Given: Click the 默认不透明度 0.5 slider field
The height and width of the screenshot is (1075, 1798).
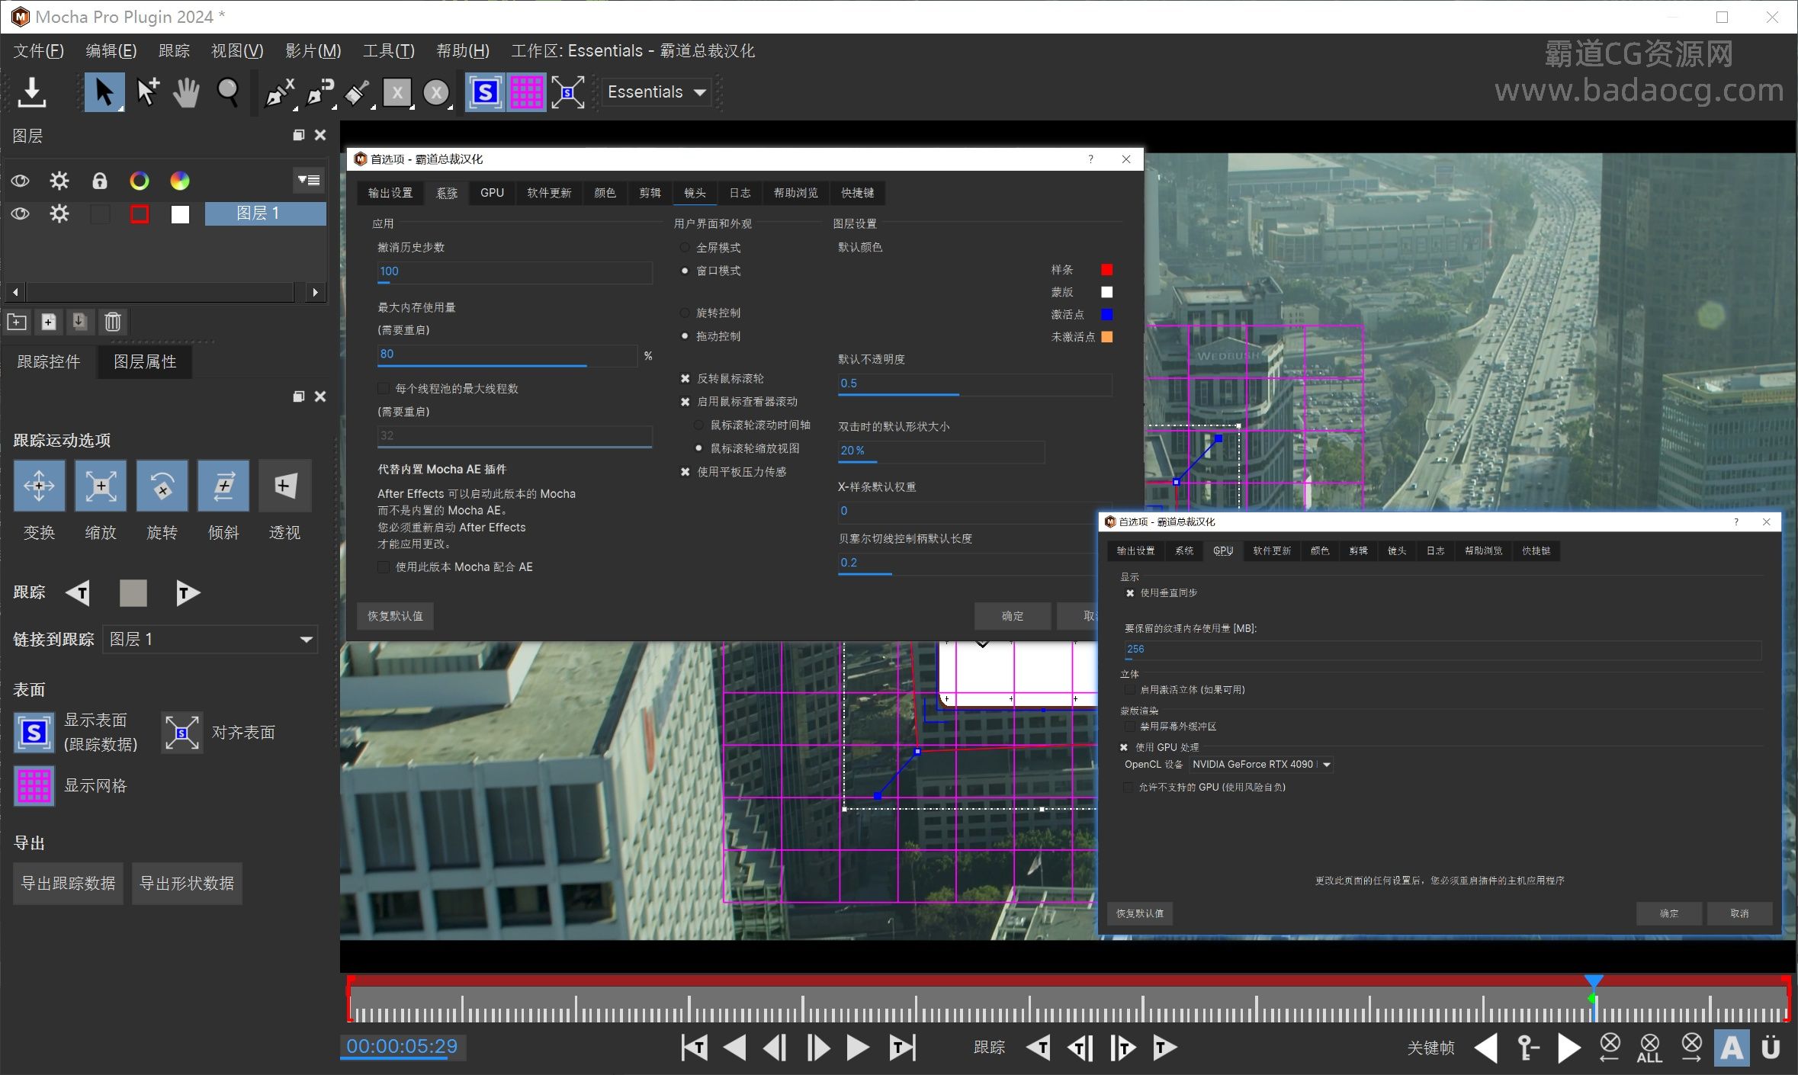Looking at the screenshot, I should coord(974,383).
